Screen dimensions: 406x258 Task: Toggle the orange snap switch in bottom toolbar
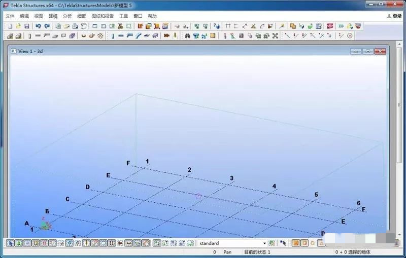(295, 243)
